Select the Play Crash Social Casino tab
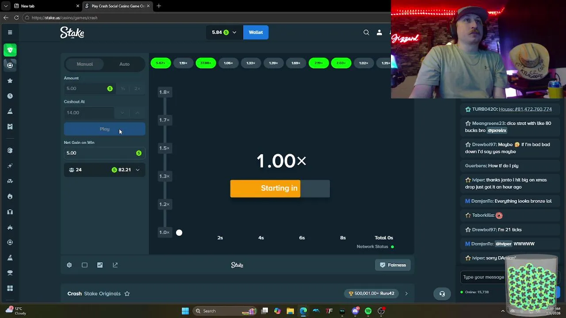This screenshot has width=566, height=318. coord(117,6)
